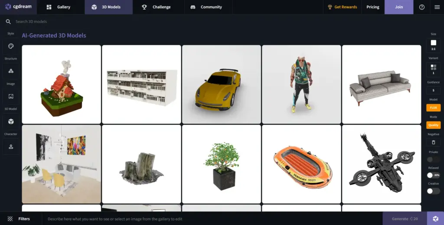
Task: Open the Character person icon
Action: pos(11,146)
